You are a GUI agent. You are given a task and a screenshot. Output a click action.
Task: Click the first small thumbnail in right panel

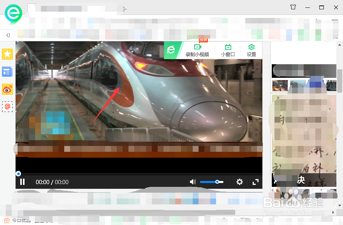[280, 86]
